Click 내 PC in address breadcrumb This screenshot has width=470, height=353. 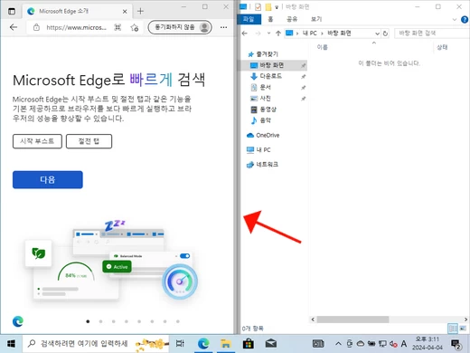pyautogui.click(x=310, y=33)
